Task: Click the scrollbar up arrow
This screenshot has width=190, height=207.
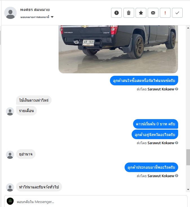Action: 188,28
